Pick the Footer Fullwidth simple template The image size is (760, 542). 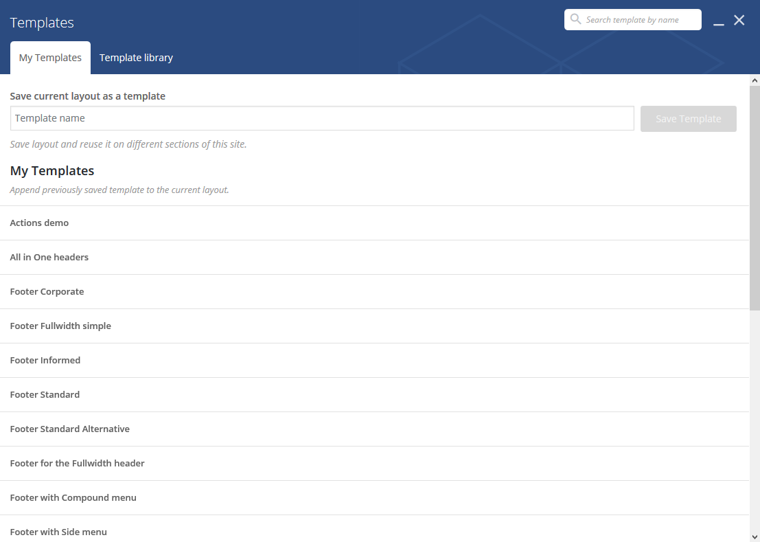pos(374,326)
